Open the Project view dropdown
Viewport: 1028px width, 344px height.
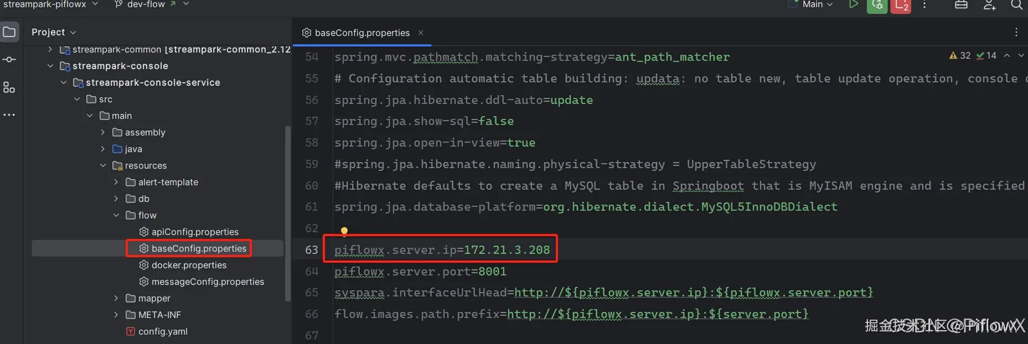pyautogui.click(x=54, y=32)
